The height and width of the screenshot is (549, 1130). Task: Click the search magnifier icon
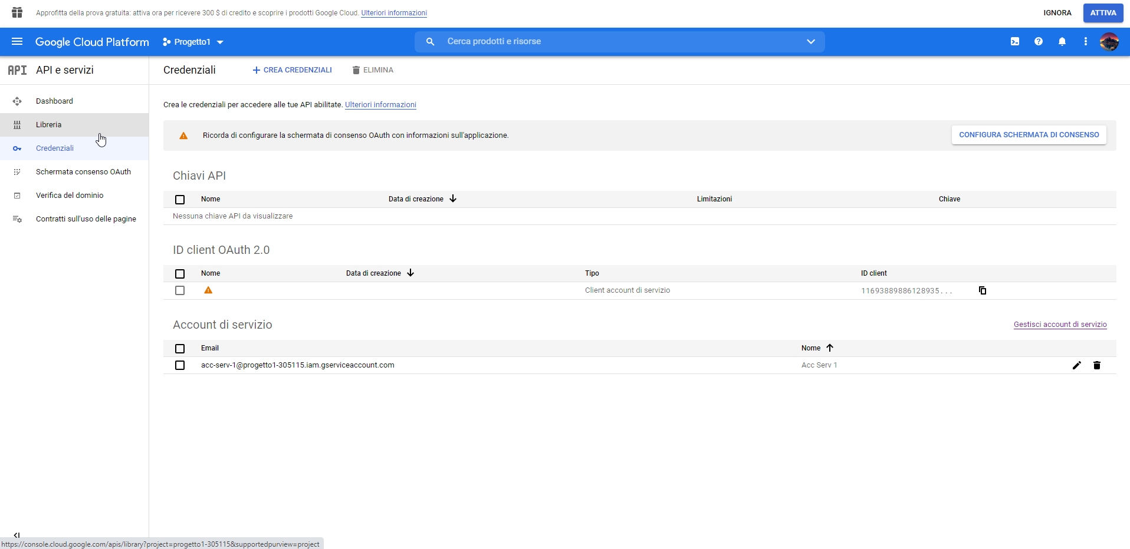pyautogui.click(x=431, y=42)
